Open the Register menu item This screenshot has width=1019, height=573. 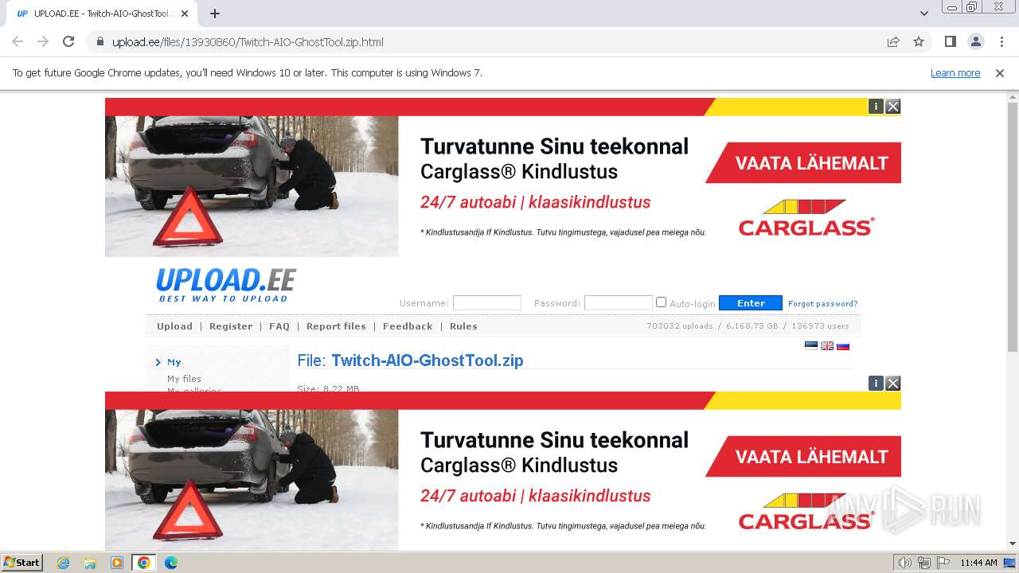click(231, 326)
